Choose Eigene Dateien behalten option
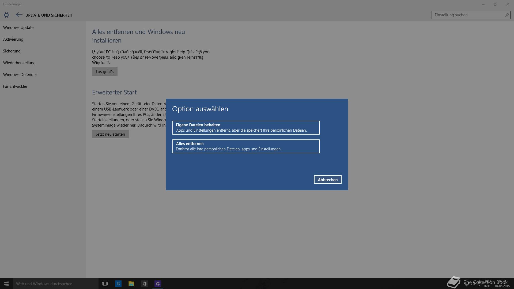 246,128
